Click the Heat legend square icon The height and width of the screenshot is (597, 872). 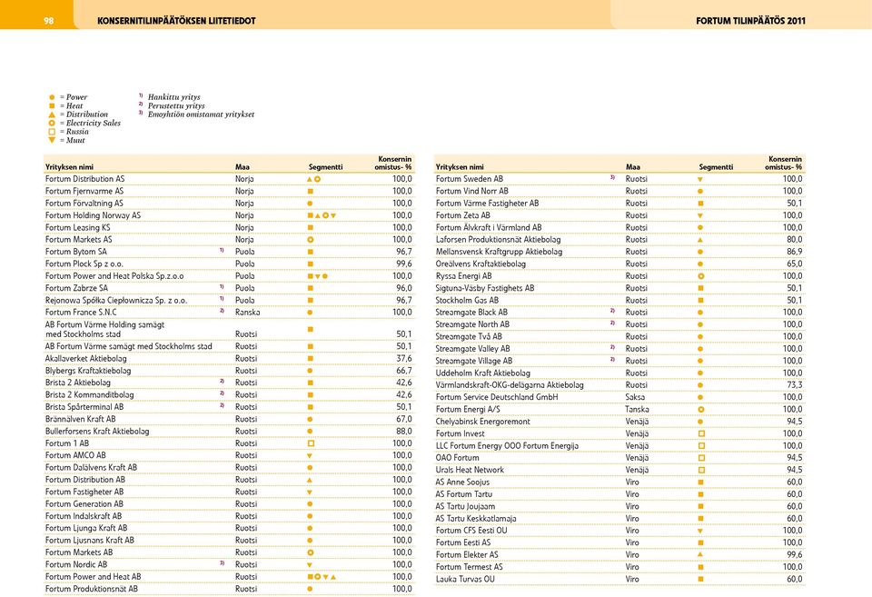(x=52, y=105)
